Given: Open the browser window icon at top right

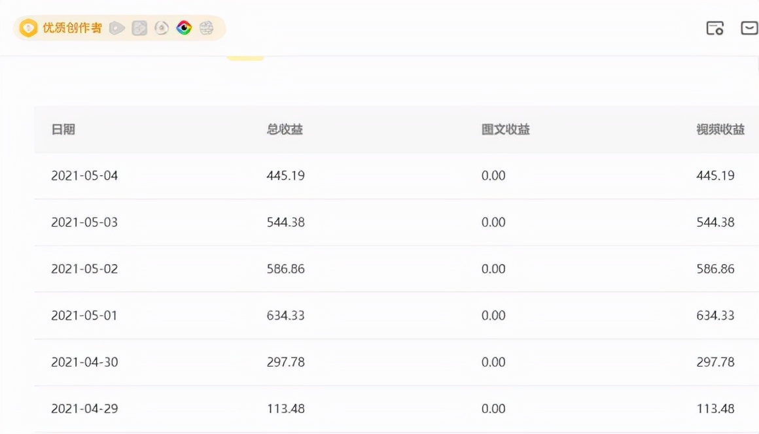Looking at the screenshot, I should (x=715, y=29).
